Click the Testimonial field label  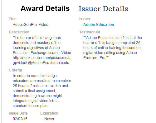[x=90, y=32]
